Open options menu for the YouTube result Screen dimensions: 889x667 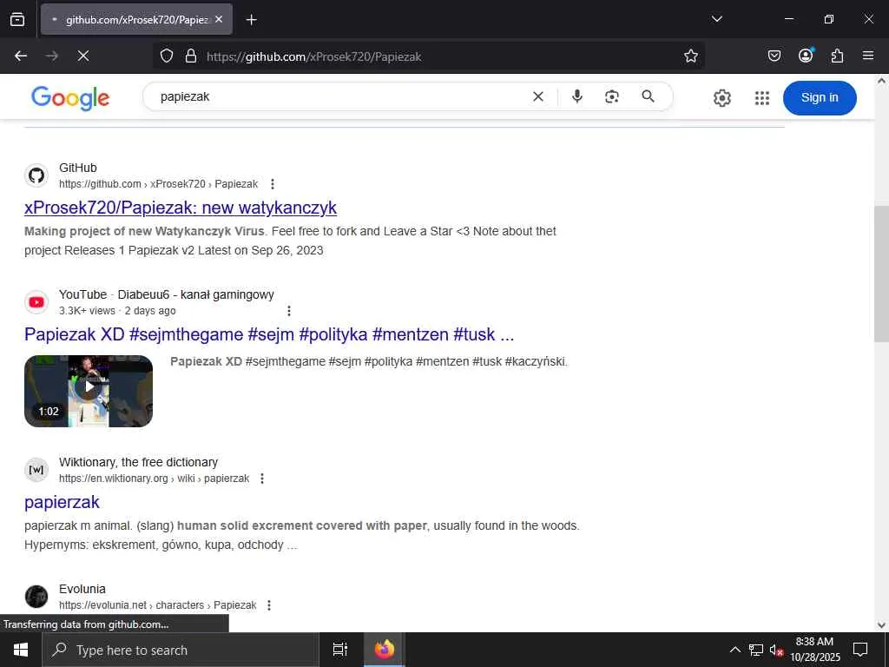[x=289, y=311]
